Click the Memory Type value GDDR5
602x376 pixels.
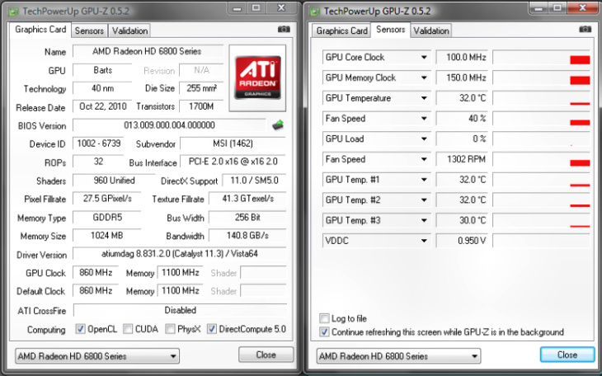coord(107,218)
